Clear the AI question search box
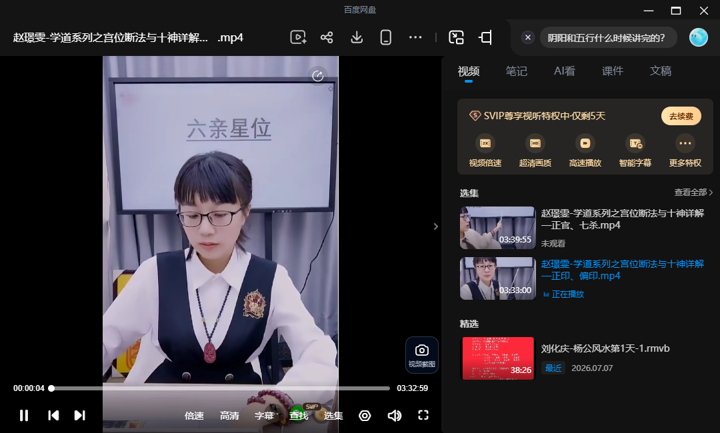Image resolution: width=720 pixels, height=433 pixels. point(528,37)
